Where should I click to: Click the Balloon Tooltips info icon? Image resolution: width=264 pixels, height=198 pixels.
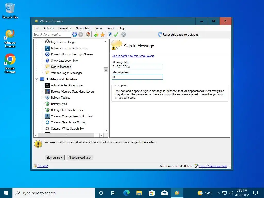47,97
